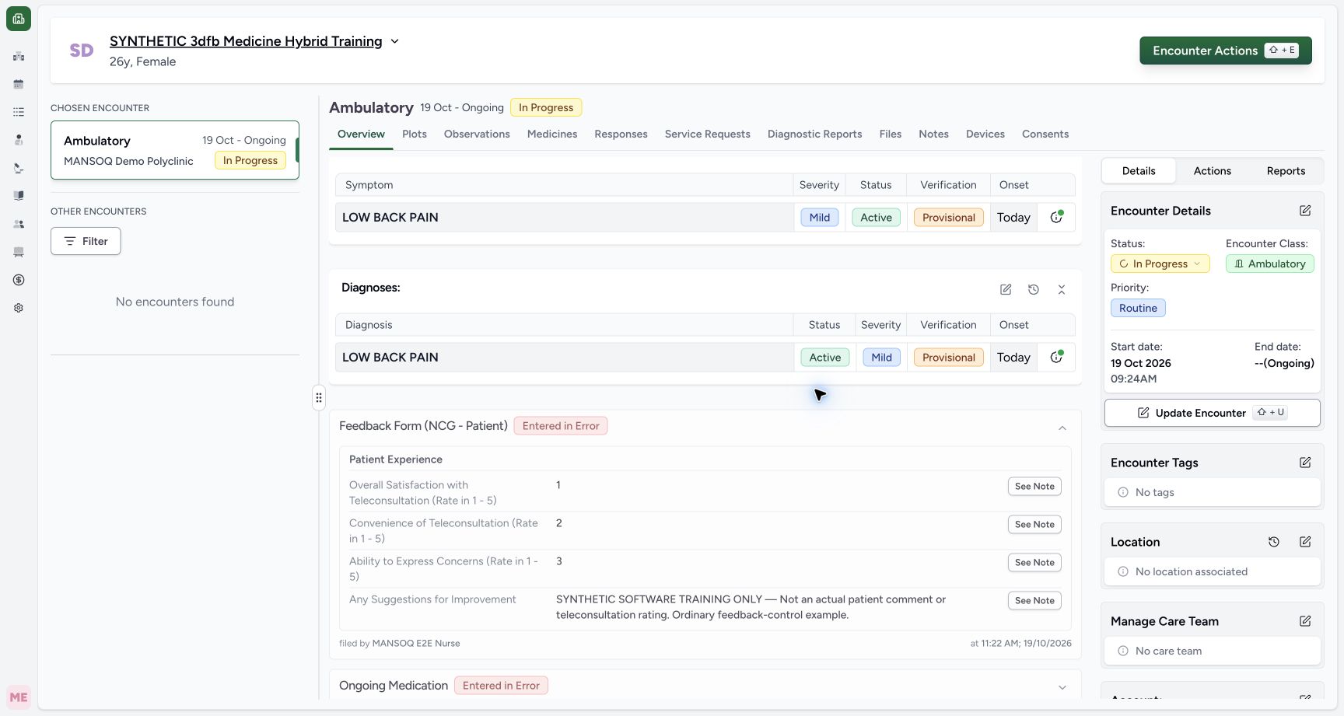Viewport: 1344px width, 716px height.
Task: Open the doctor icon in left sidebar
Action: pos(19,140)
